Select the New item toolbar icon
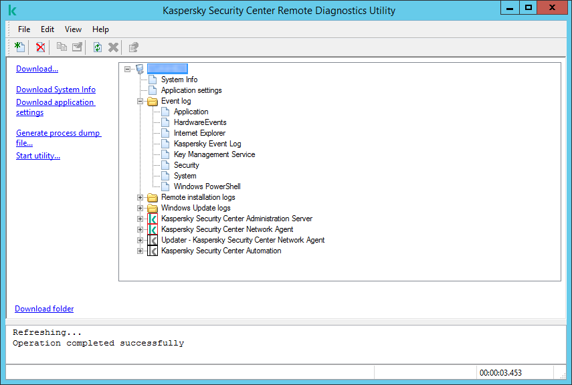This screenshot has height=385, width=572. pos(19,47)
